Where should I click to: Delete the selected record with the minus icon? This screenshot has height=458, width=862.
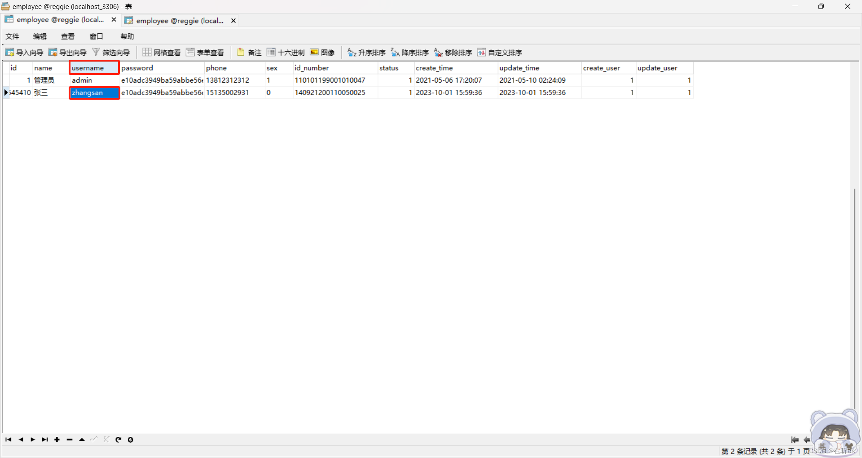click(x=69, y=440)
